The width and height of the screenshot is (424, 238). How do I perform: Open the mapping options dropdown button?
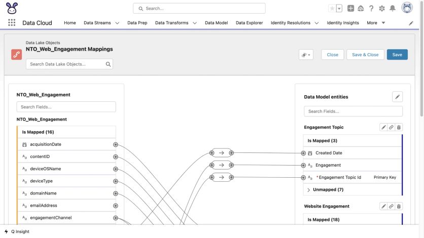click(x=306, y=55)
